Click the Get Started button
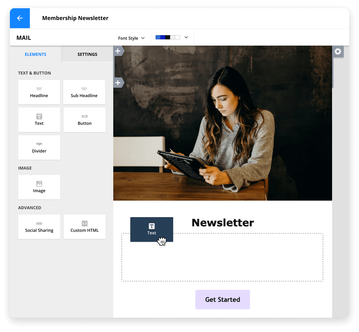The width and height of the screenshot is (359, 332). point(222,300)
